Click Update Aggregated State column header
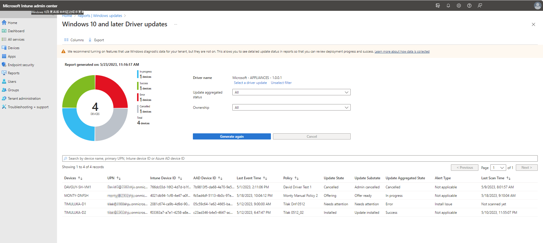Viewport: 543px width, 243px height. coord(405,178)
